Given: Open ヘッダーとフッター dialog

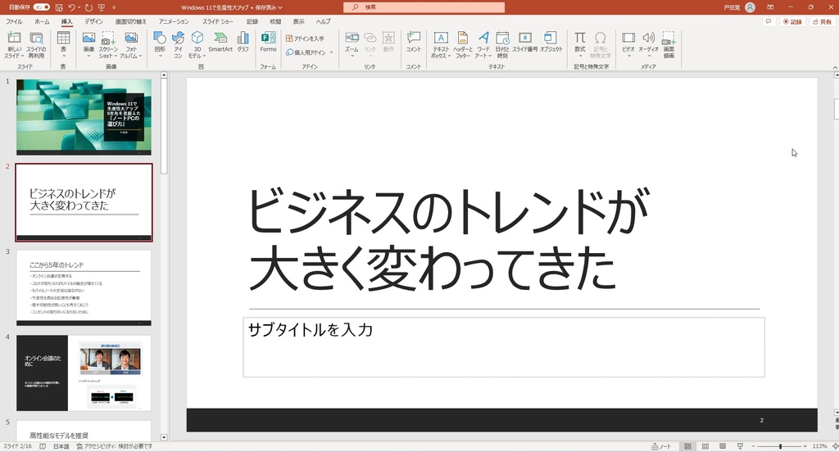Looking at the screenshot, I should point(463,44).
